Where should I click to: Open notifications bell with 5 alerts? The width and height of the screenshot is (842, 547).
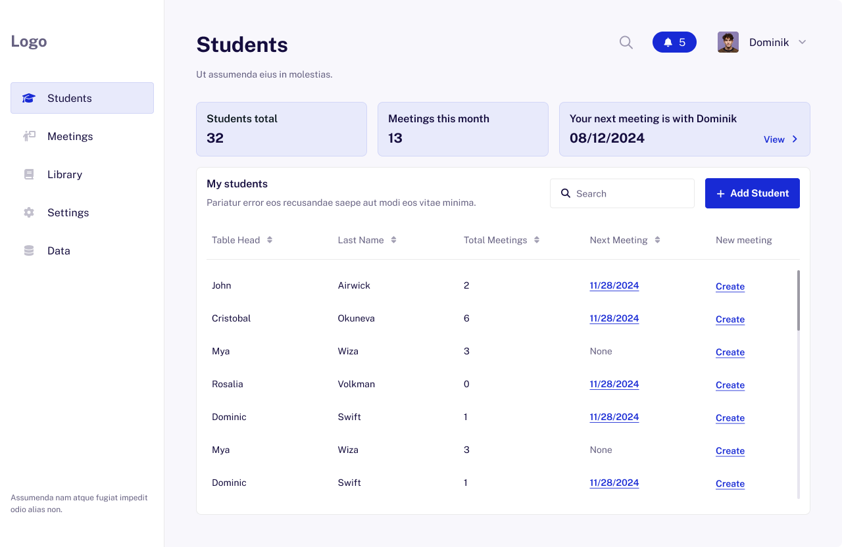[x=674, y=42]
